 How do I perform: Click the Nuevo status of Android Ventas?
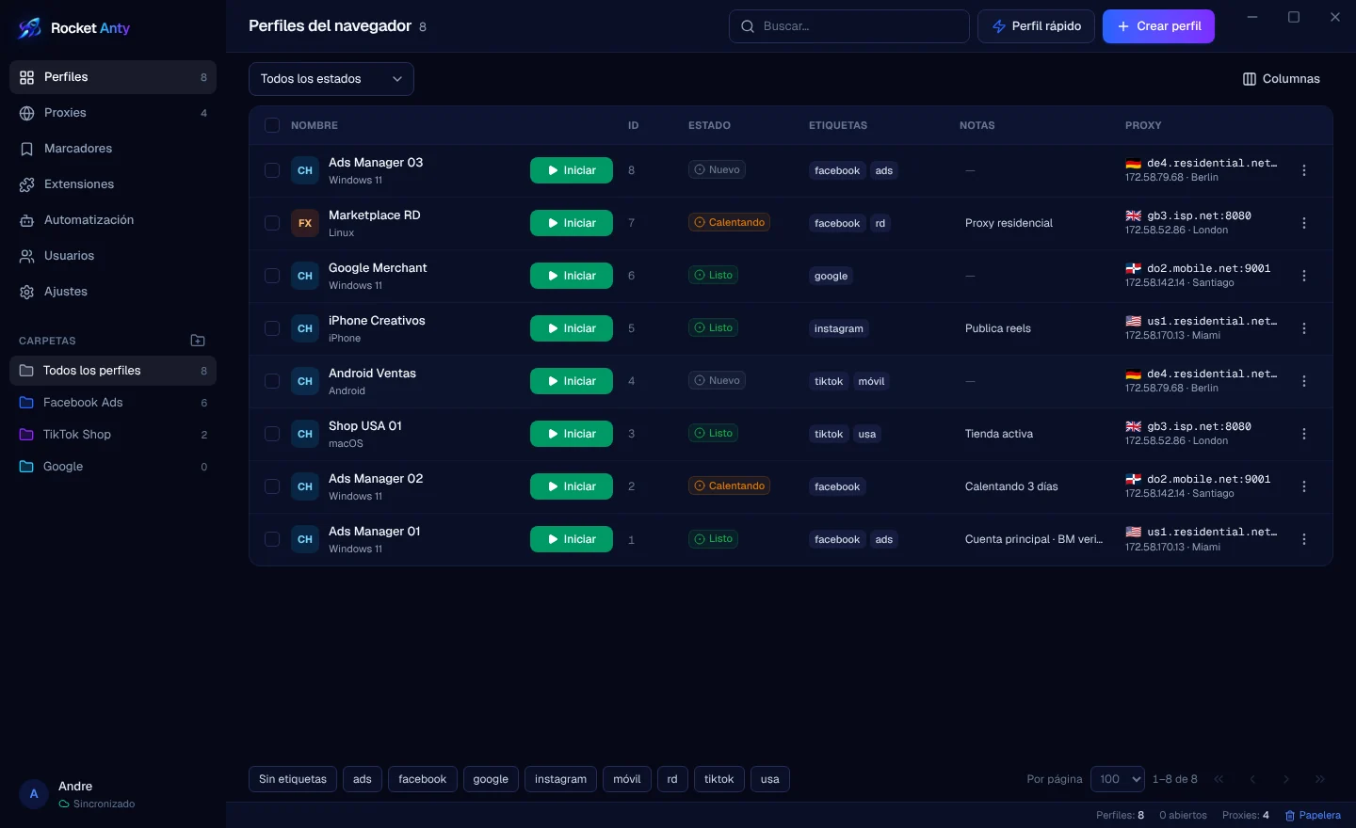[718, 381]
